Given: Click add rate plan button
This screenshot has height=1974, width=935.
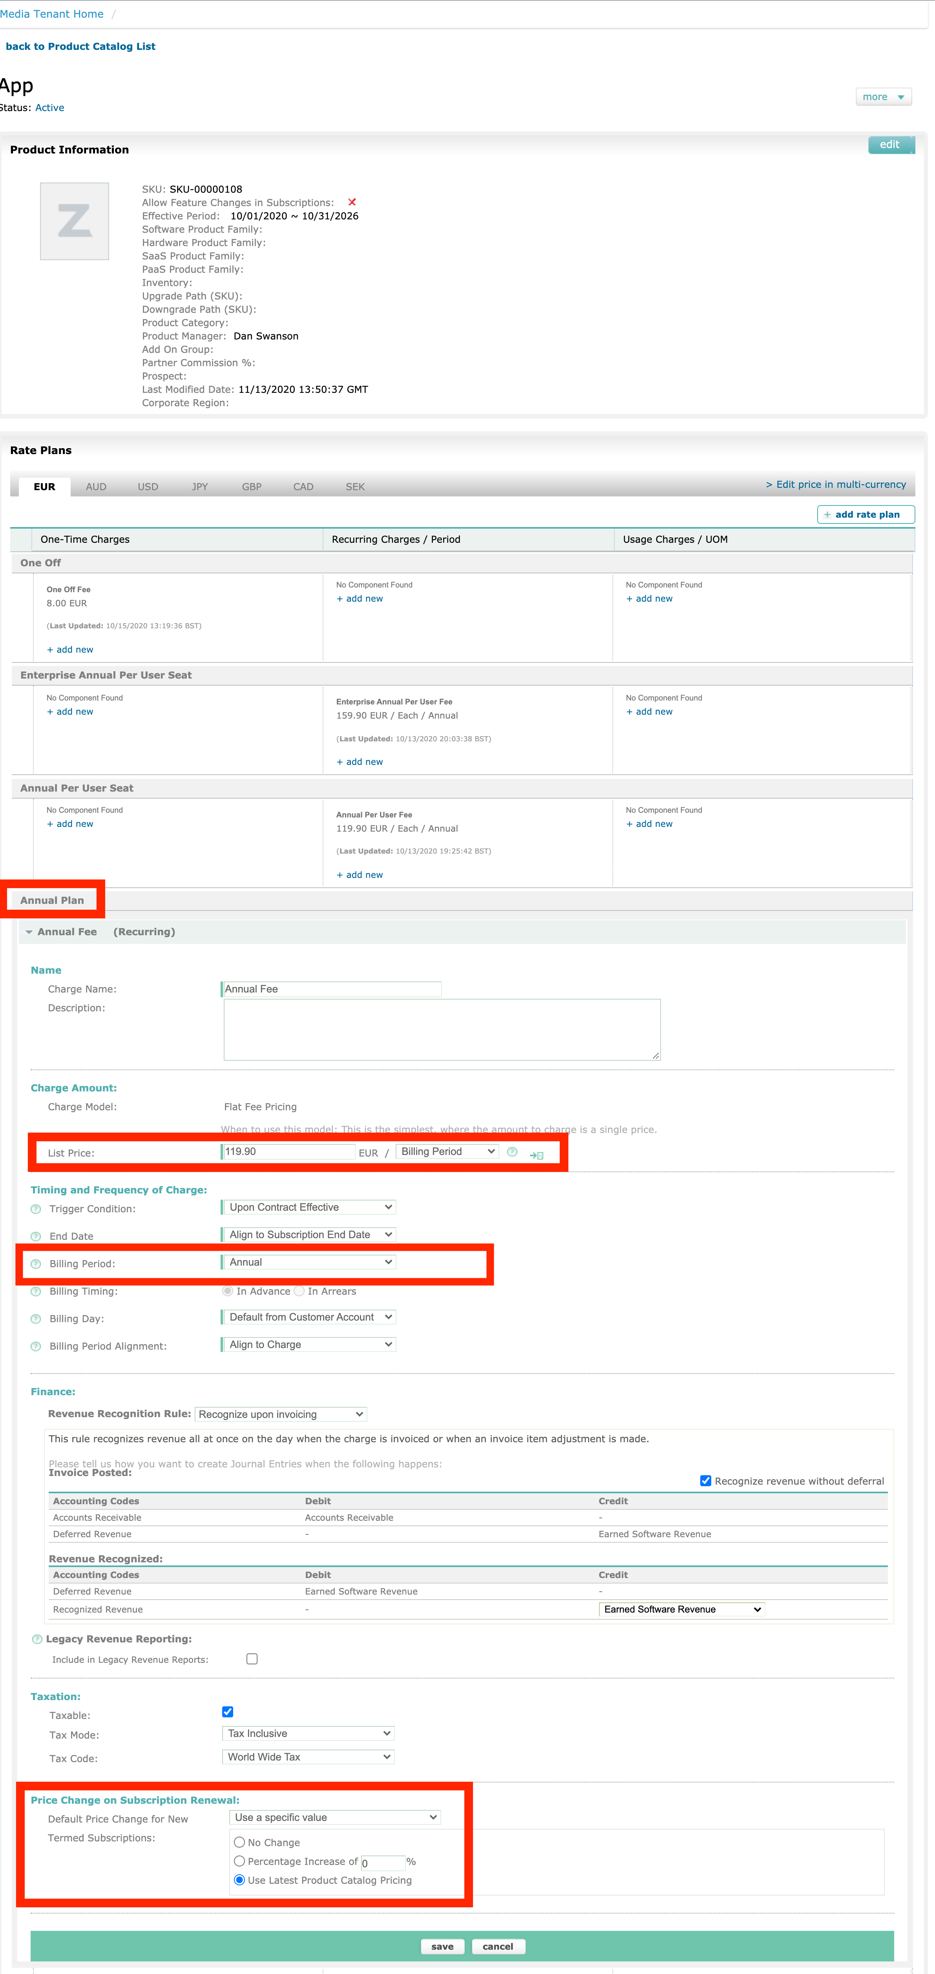Looking at the screenshot, I should (866, 514).
